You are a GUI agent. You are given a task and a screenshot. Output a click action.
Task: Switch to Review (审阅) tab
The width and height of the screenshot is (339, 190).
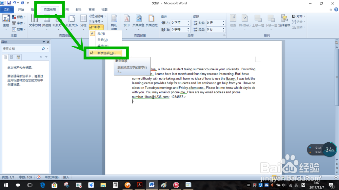pos(92,9)
